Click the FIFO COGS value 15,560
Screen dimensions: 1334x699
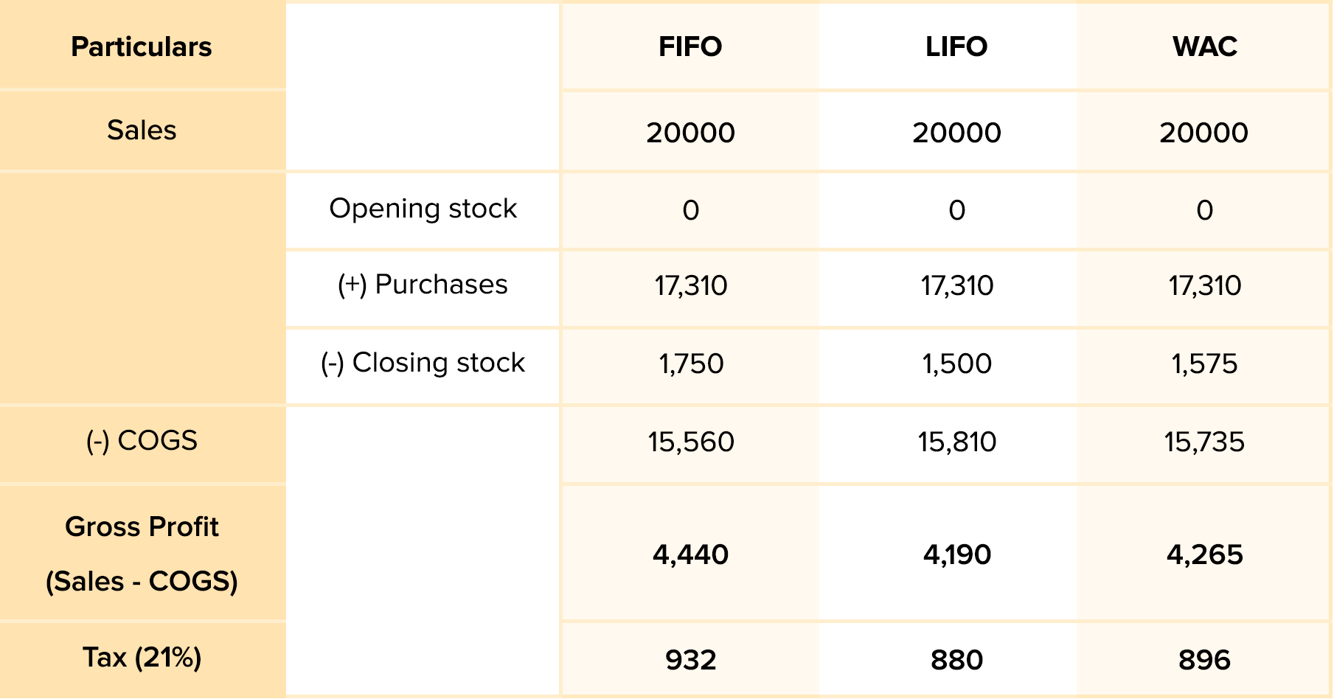(691, 442)
